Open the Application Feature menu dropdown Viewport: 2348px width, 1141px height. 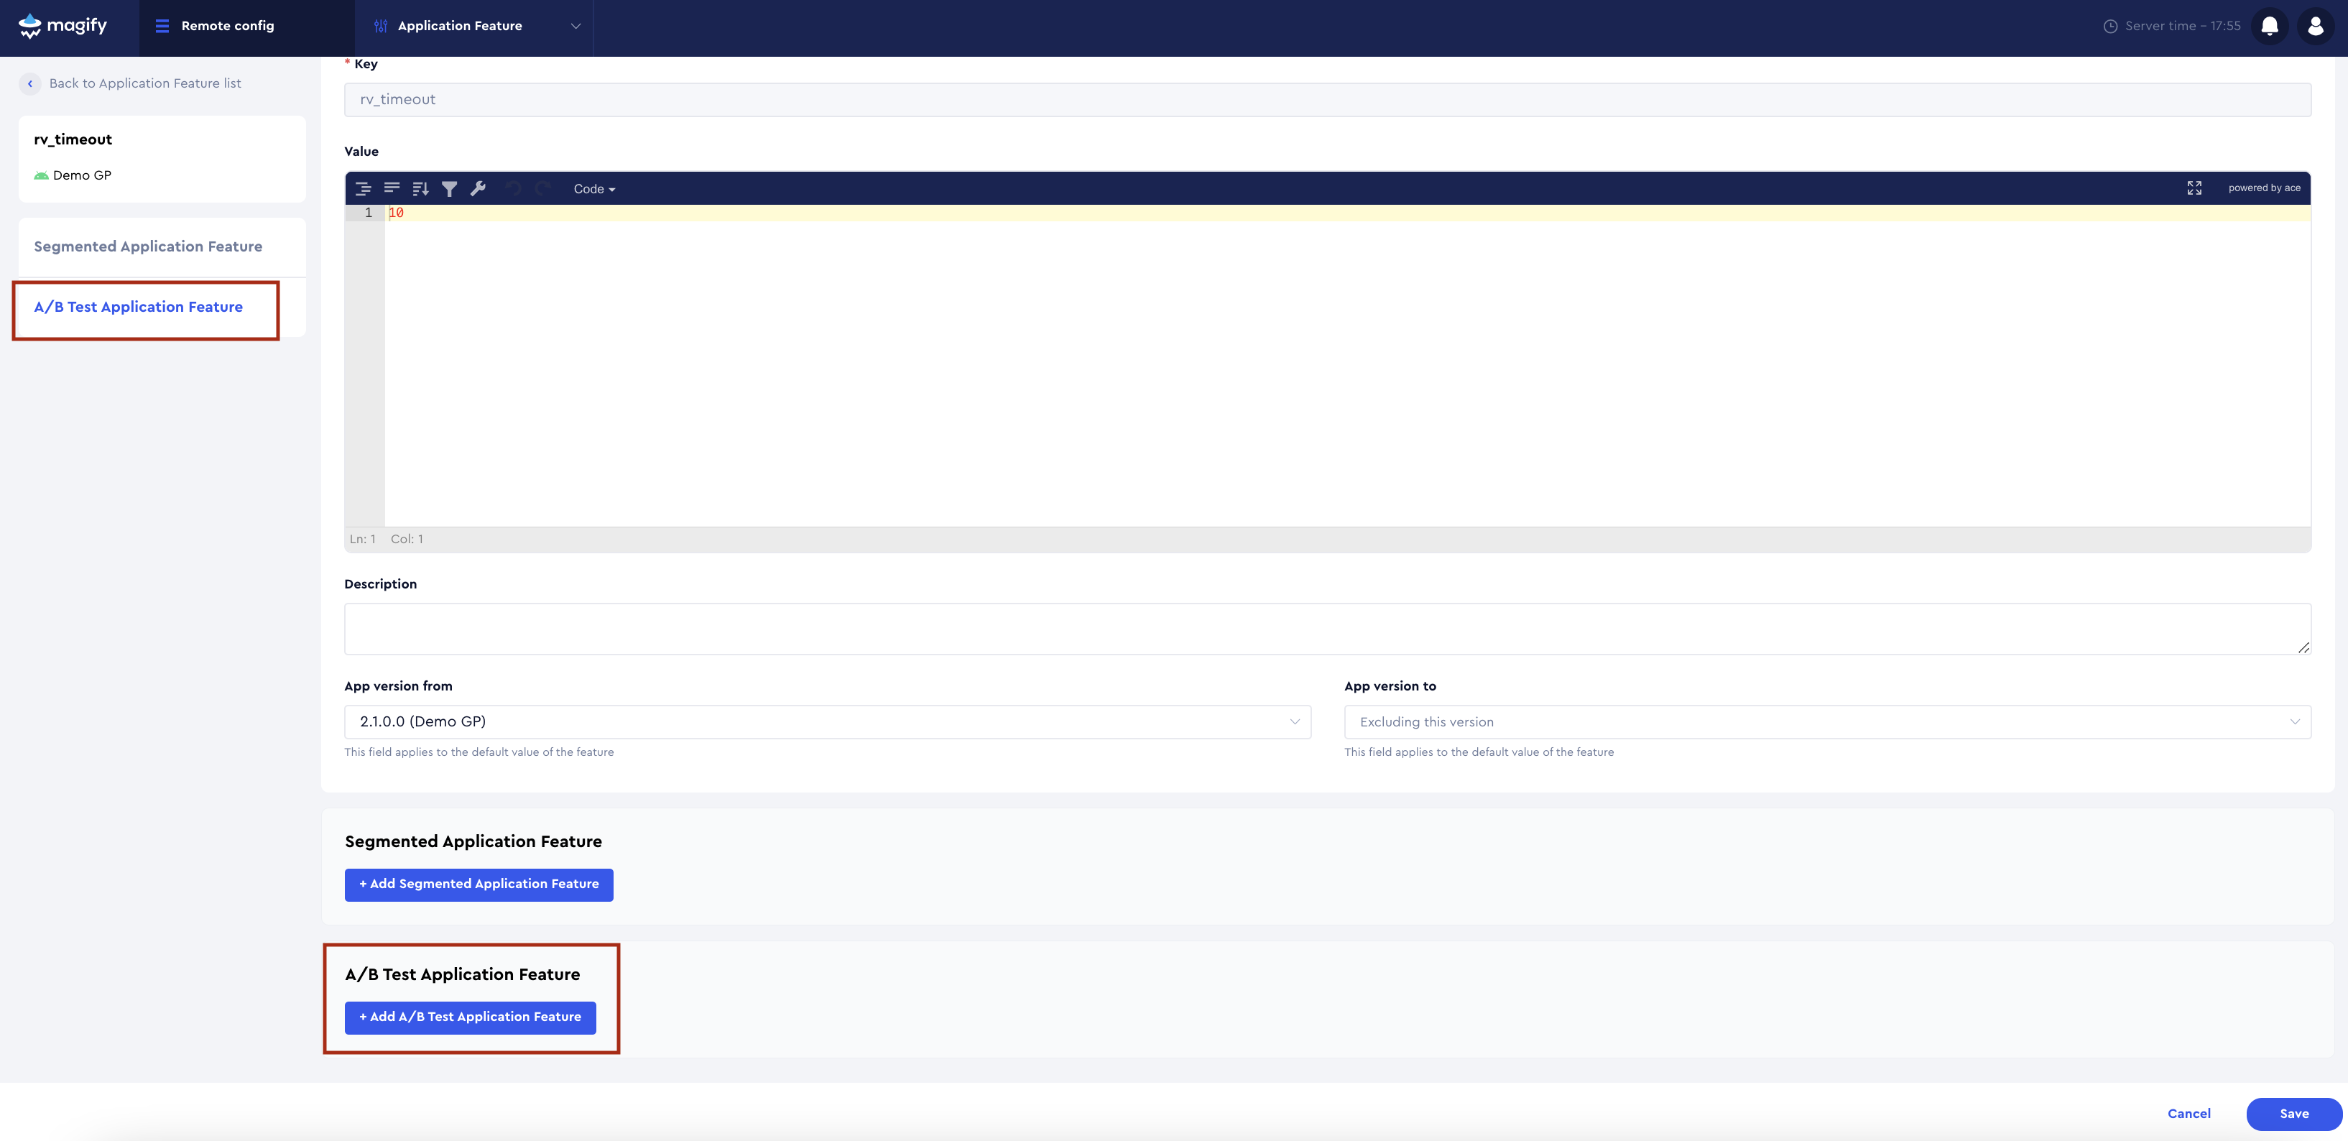tap(576, 26)
